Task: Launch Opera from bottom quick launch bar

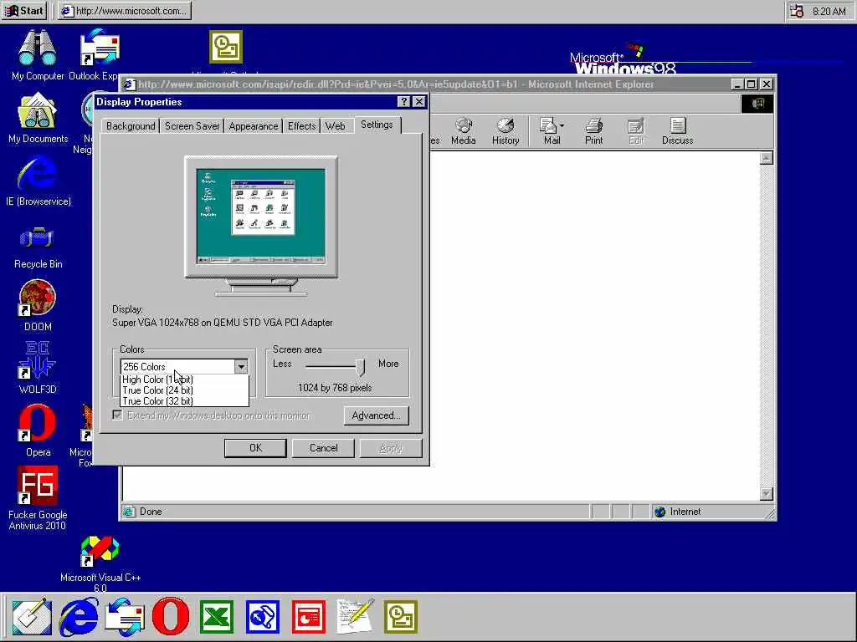Action: coord(171,617)
